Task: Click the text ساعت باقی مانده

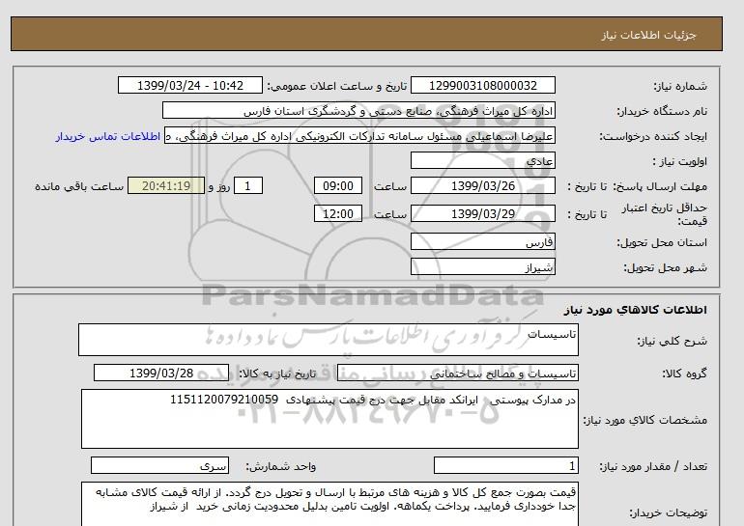Action: point(79,186)
